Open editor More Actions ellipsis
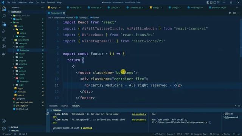This screenshot has height=136, width=242. tap(239, 13)
